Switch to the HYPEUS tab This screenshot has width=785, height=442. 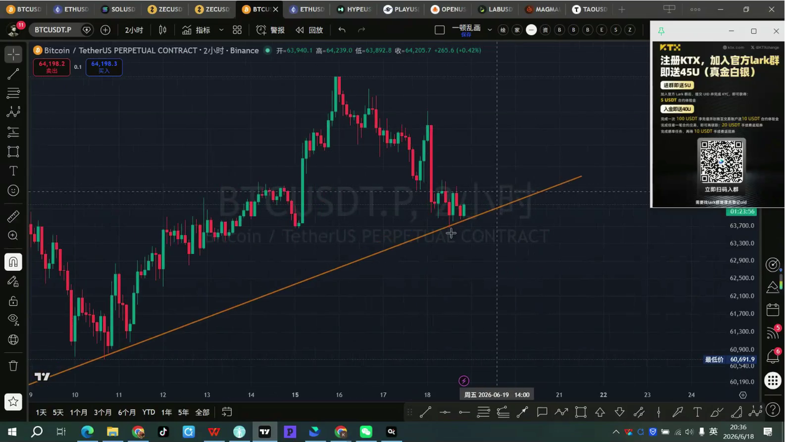[x=354, y=9]
